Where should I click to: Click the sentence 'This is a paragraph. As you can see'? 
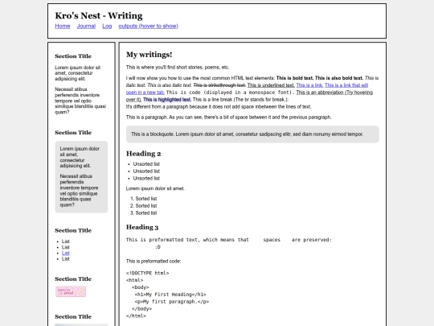[x=228, y=118]
